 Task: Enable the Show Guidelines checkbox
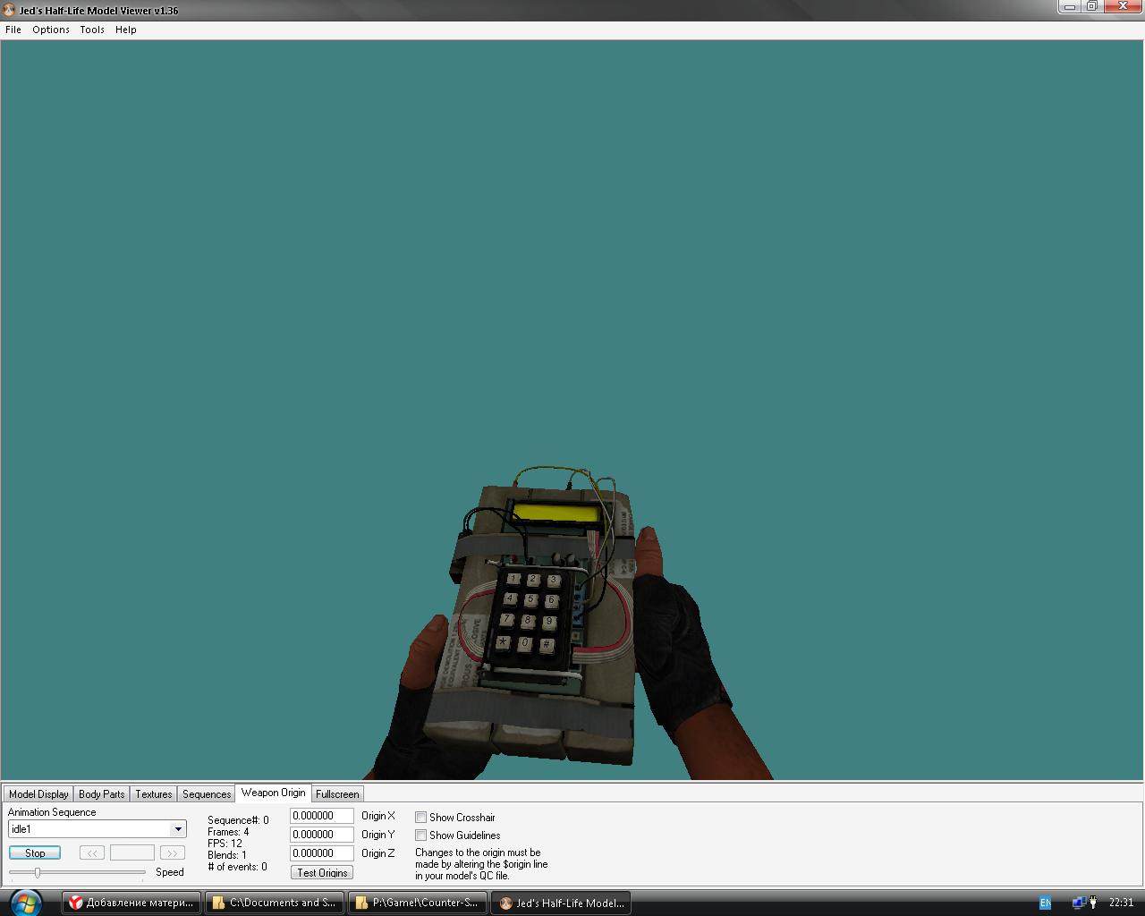(x=420, y=835)
